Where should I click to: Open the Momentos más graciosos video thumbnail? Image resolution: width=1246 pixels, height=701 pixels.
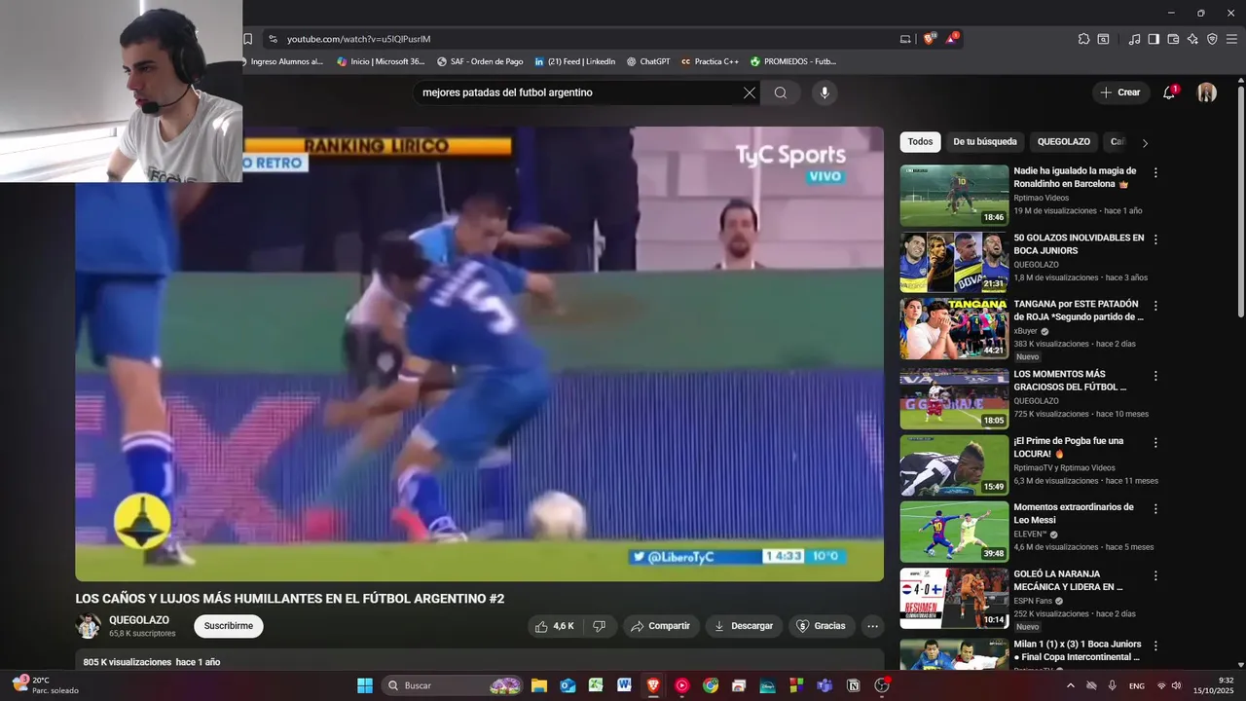point(954,399)
